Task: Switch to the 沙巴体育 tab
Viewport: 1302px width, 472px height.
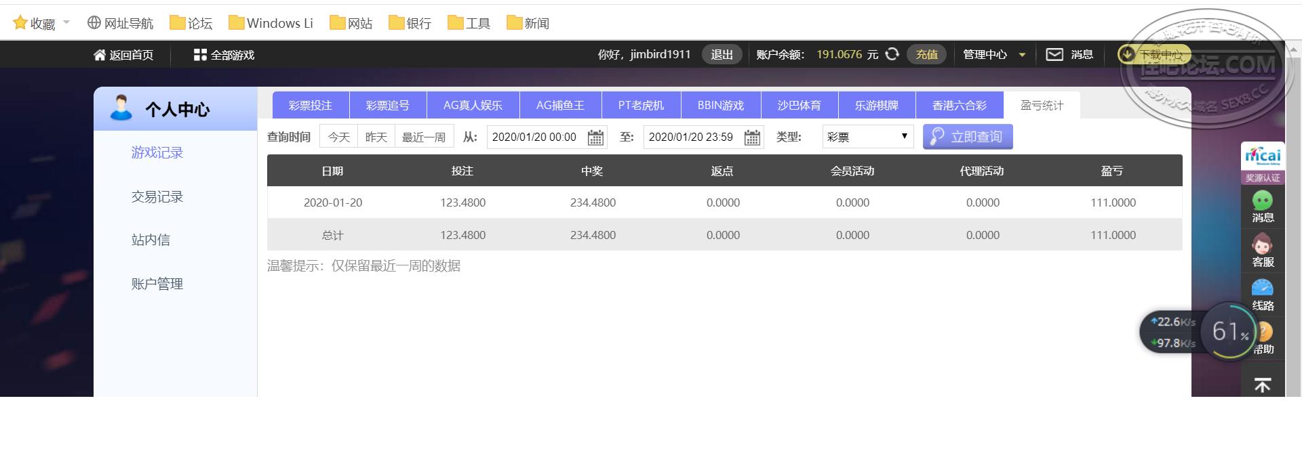Action: 800,106
